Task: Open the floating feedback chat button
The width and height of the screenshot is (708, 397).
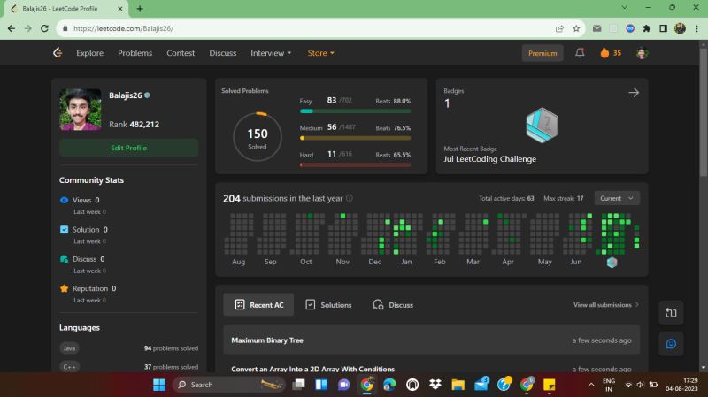Action: coord(671,344)
